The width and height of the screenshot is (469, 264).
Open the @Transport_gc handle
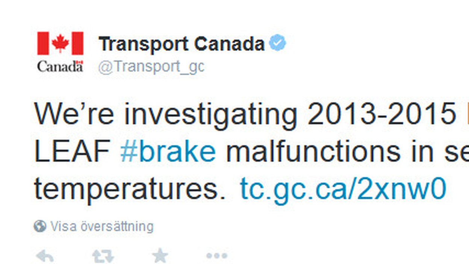151,67
